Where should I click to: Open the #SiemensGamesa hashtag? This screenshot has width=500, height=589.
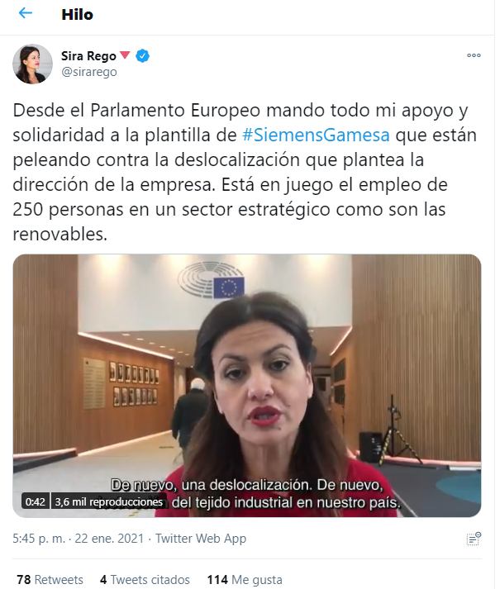(316, 135)
